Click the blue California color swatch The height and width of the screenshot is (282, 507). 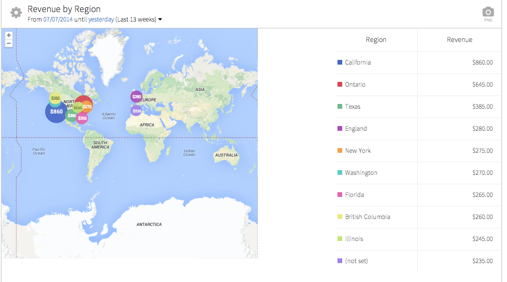340,62
